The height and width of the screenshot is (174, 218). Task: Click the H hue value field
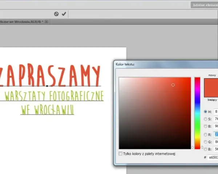tap(216, 112)
